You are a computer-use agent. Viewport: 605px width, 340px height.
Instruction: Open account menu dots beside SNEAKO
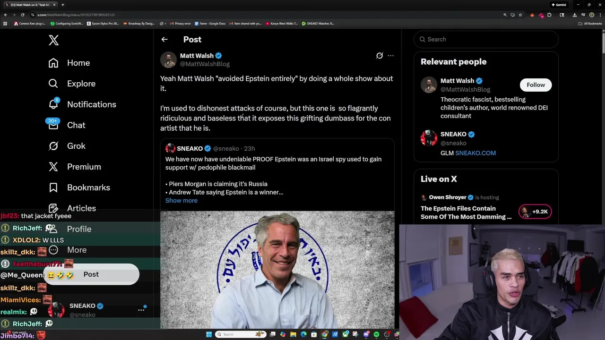click(x=141, y=310)
